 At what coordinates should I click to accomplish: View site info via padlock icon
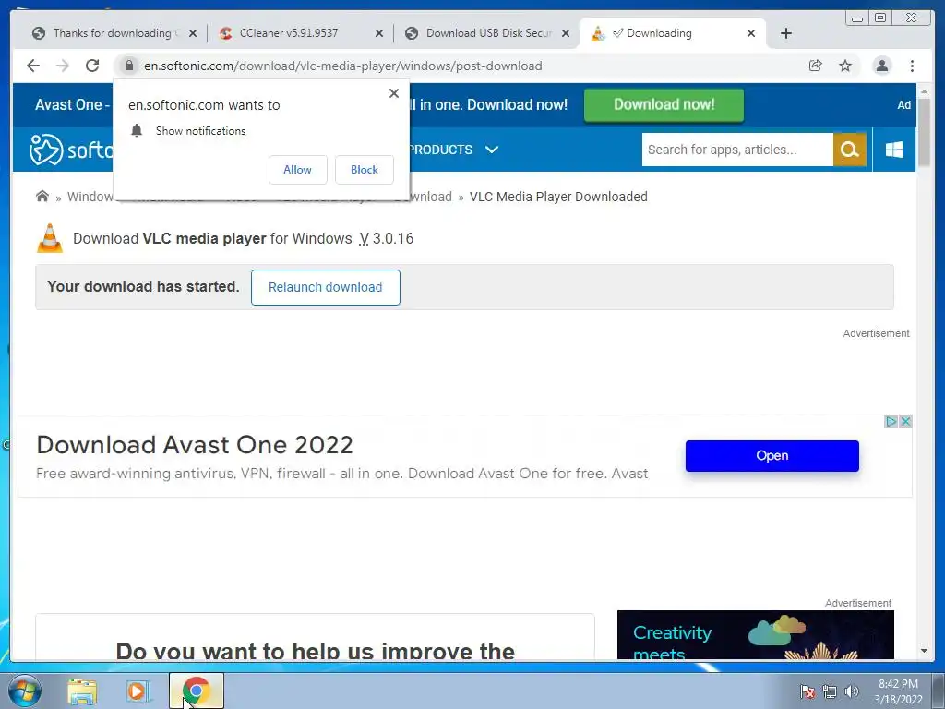[128, 66]
